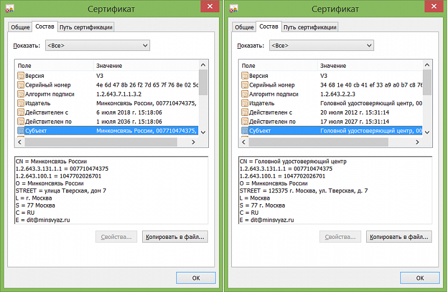Click field list scroll-up arrow in left window
This screenshot has height=292, width=448.
tap(203, 65)
